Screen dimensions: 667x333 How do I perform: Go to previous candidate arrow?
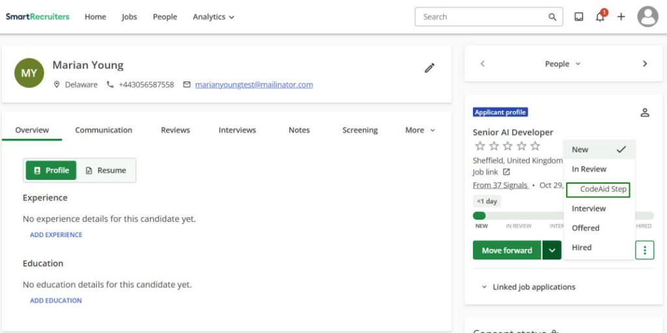[x=483, y=64]
